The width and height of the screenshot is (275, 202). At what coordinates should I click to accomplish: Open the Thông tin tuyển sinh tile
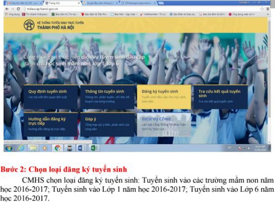pos(107,97)
